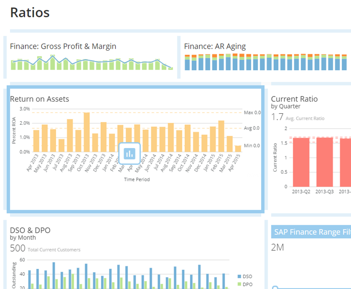Click the Ratios page heading
This screenshot has width=351, height=289.
(29, 13)
